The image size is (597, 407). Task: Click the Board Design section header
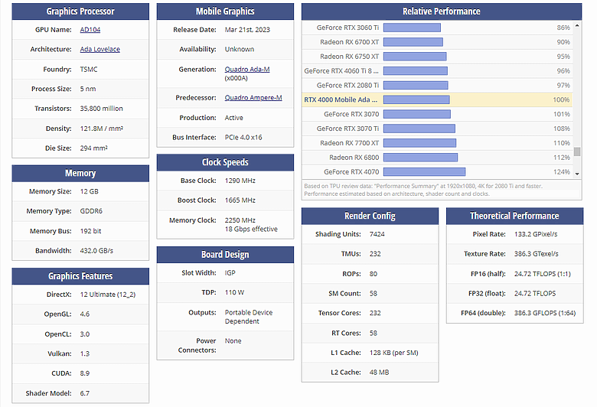pos(225,254)
